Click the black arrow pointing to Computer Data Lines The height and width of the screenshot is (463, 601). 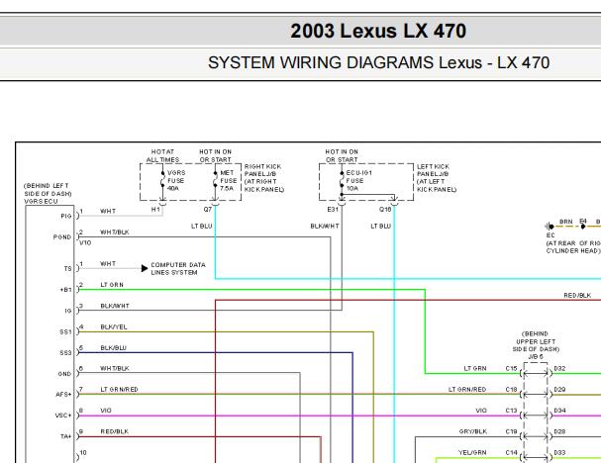pyautogui.click(x=145, y=268)
